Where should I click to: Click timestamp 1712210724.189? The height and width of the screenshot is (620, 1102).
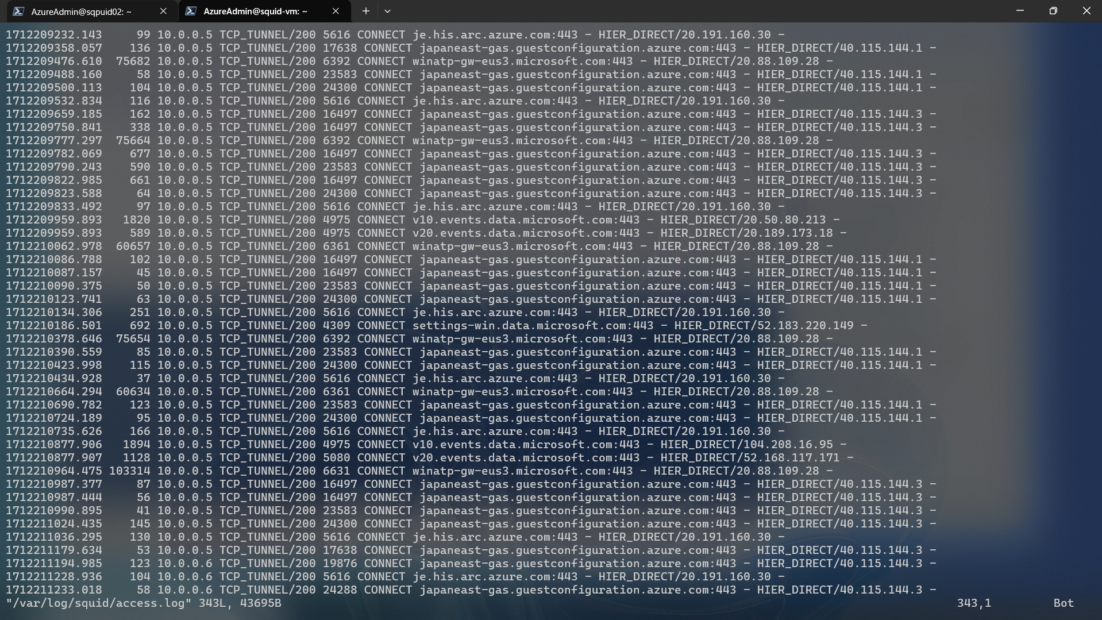(54, 418)
